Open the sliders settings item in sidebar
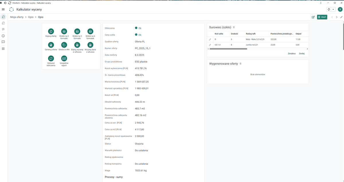Viewport: 344px width, 182px height. point(3,29)
